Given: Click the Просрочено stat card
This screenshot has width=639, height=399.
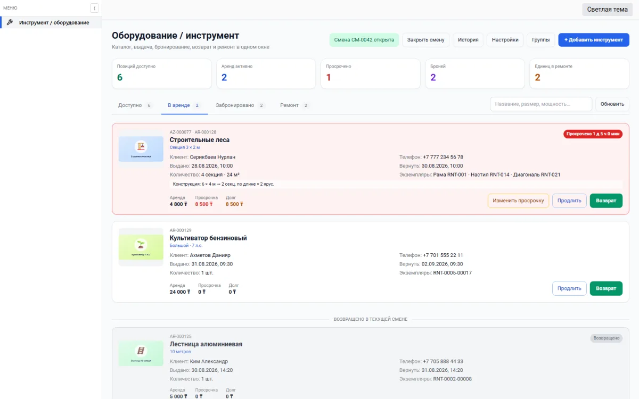Looking at the screenshot, I should click(x=371, y=74).
